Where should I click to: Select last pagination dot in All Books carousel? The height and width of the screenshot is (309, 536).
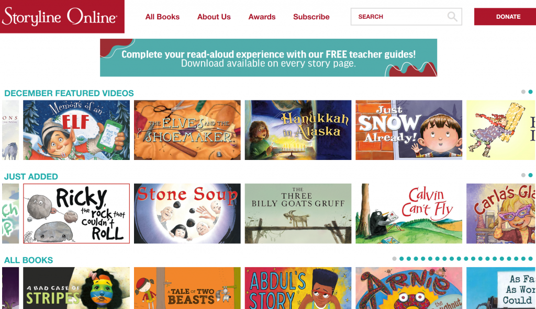tap(530, 259)
